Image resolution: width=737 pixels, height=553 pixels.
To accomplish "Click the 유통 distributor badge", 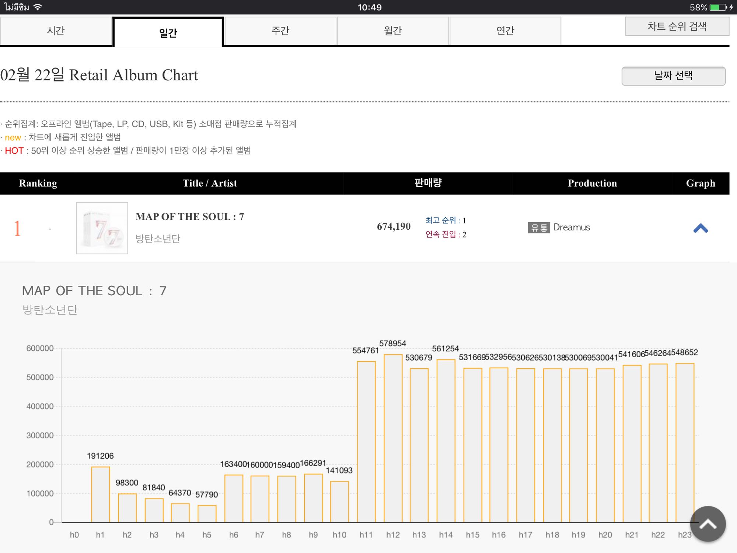I will [539, 227].
